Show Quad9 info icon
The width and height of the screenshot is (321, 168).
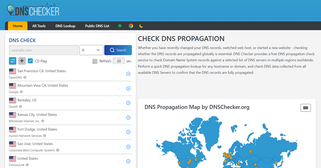point(20,106)
